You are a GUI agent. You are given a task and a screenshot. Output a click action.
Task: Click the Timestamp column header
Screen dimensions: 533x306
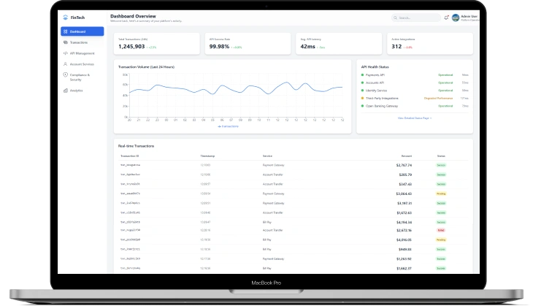tap(207, 156)
